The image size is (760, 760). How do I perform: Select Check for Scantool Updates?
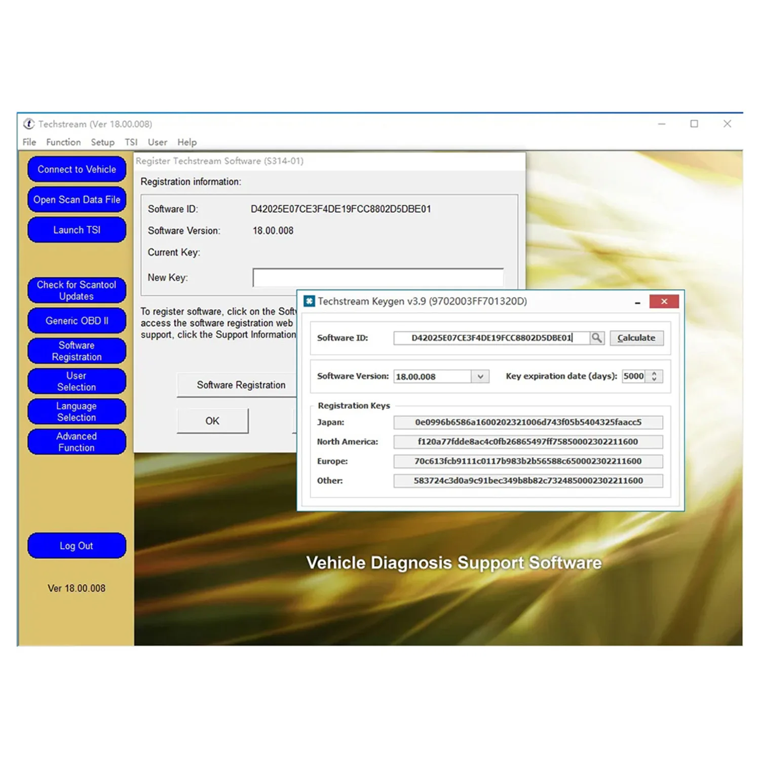pyautogui.click(x=77, y=290)
